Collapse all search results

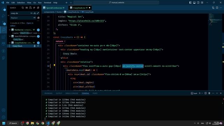[38, 8]
